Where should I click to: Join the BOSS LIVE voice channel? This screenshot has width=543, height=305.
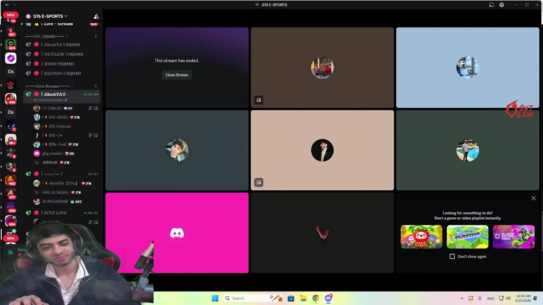tap(62, 213)
